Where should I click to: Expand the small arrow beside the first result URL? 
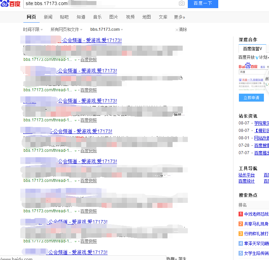click(x=75, y=60)
